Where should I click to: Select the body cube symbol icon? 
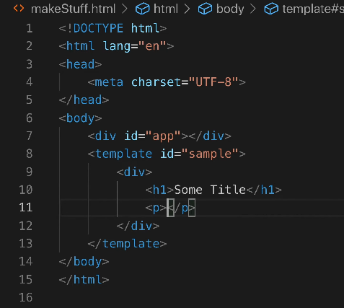(x=205, y=9)
